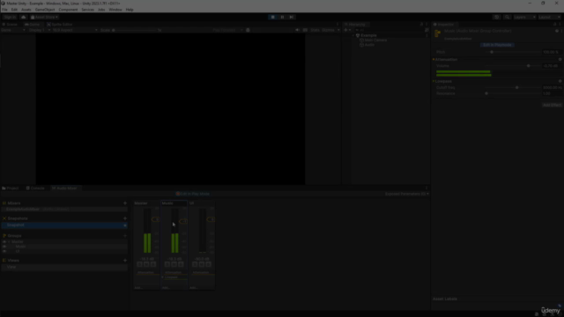Open Layout dropdown
The height and width of the screenshot is (317, 564).
[x=549, y=17]
